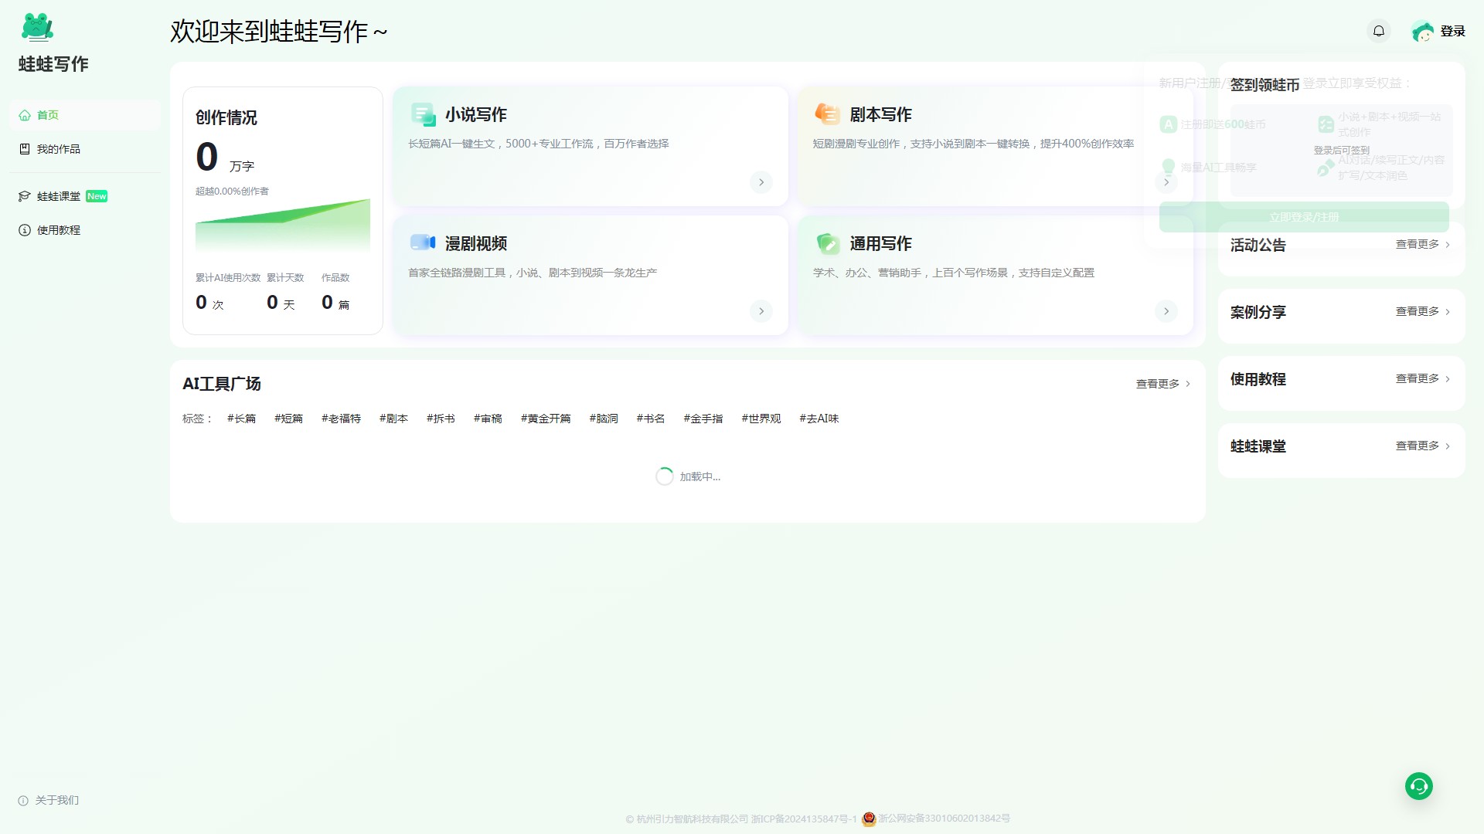Click the bookmark icon beside 我的作品
The image size is (1484, 834).
[24, 149]
